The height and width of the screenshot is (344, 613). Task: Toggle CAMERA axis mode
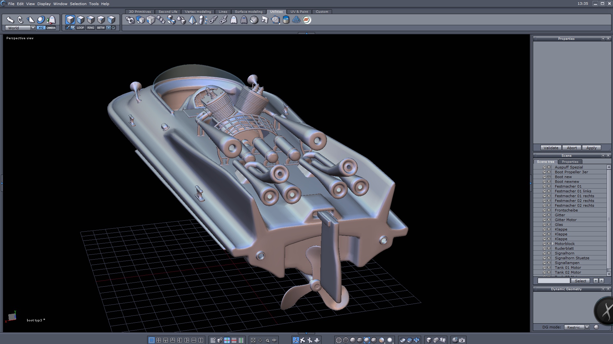(x=51, y=28)
